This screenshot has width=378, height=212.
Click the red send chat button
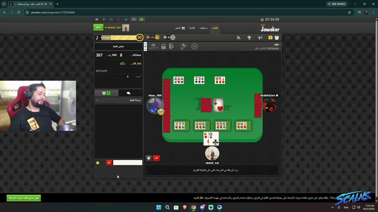pos(109,163)
